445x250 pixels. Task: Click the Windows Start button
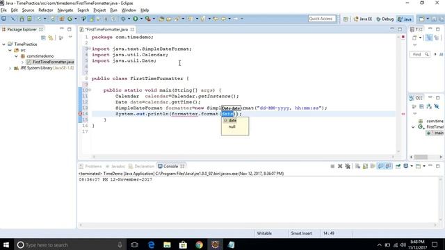point(6,244)
